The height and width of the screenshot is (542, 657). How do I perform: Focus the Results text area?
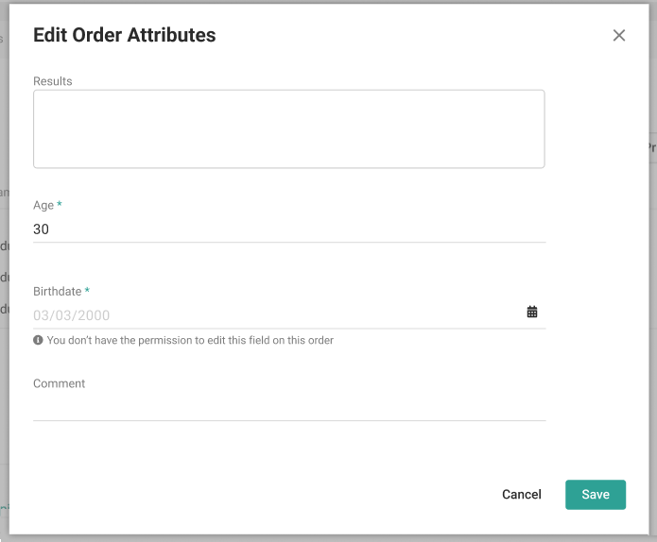point(288,129)
